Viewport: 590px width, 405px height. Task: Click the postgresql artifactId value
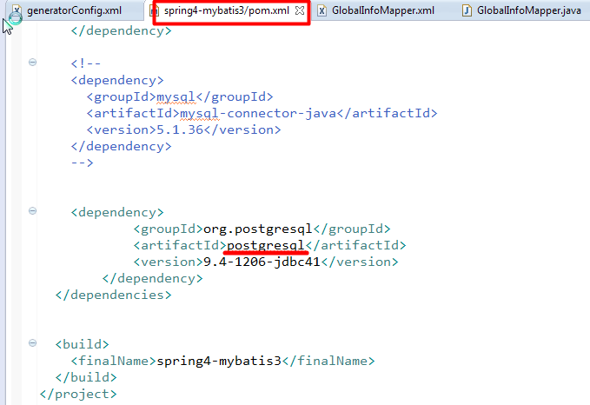[x=265, y=245]
